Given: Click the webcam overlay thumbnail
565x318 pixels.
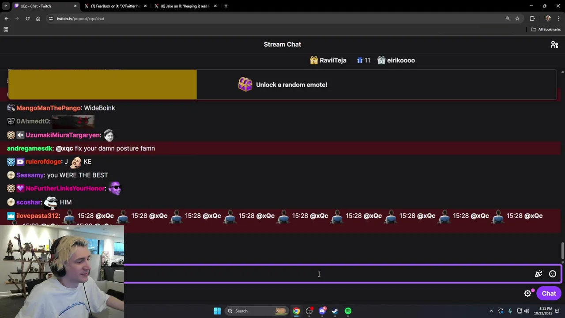Looking at the screenshot, I should pyautogui.click(x=62, y=272).
